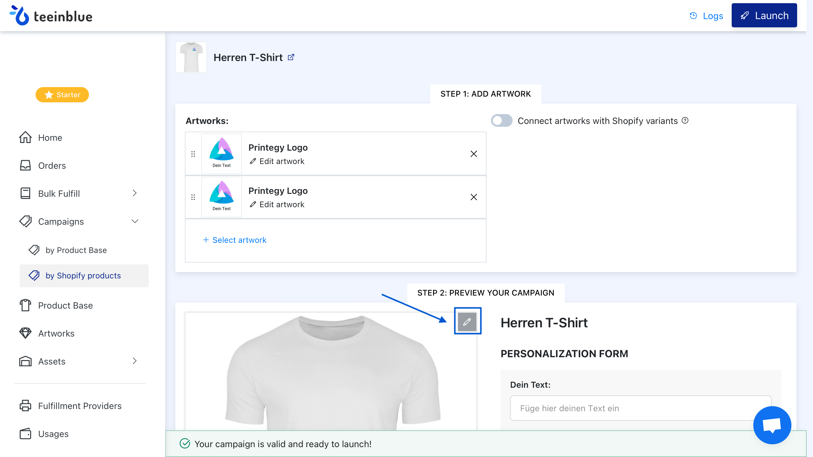Click the pencil edit mockup button
Screen dimensions: 813x457
tap(467, 322)
